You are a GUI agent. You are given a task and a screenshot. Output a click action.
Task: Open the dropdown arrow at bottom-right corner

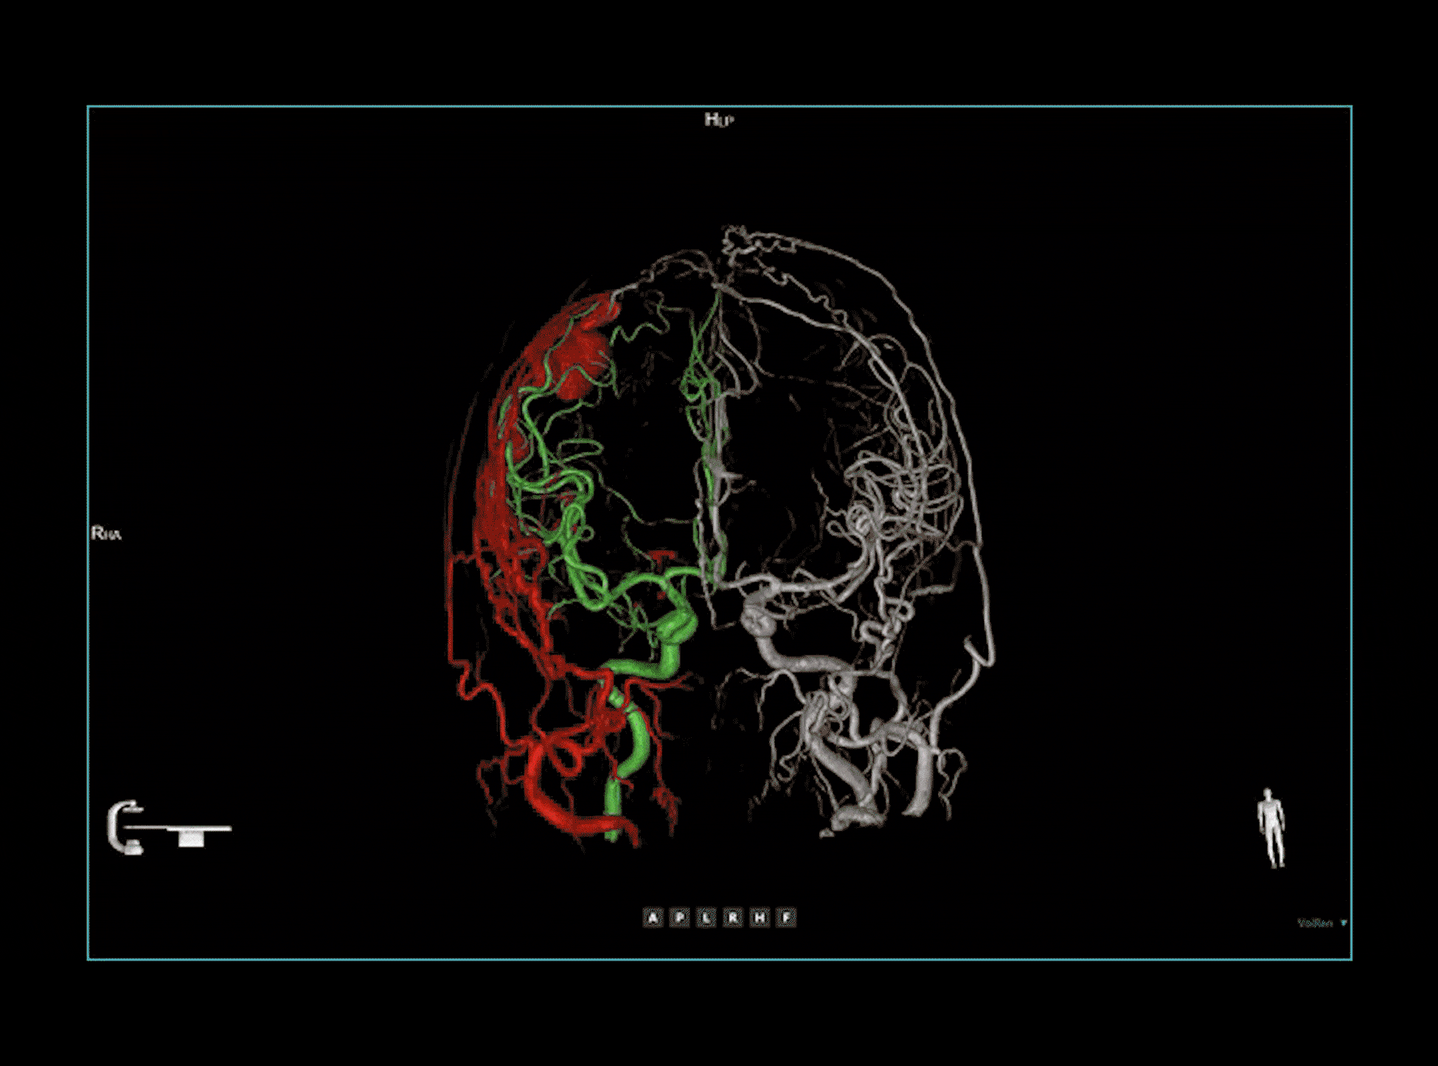click(1344, 923)
